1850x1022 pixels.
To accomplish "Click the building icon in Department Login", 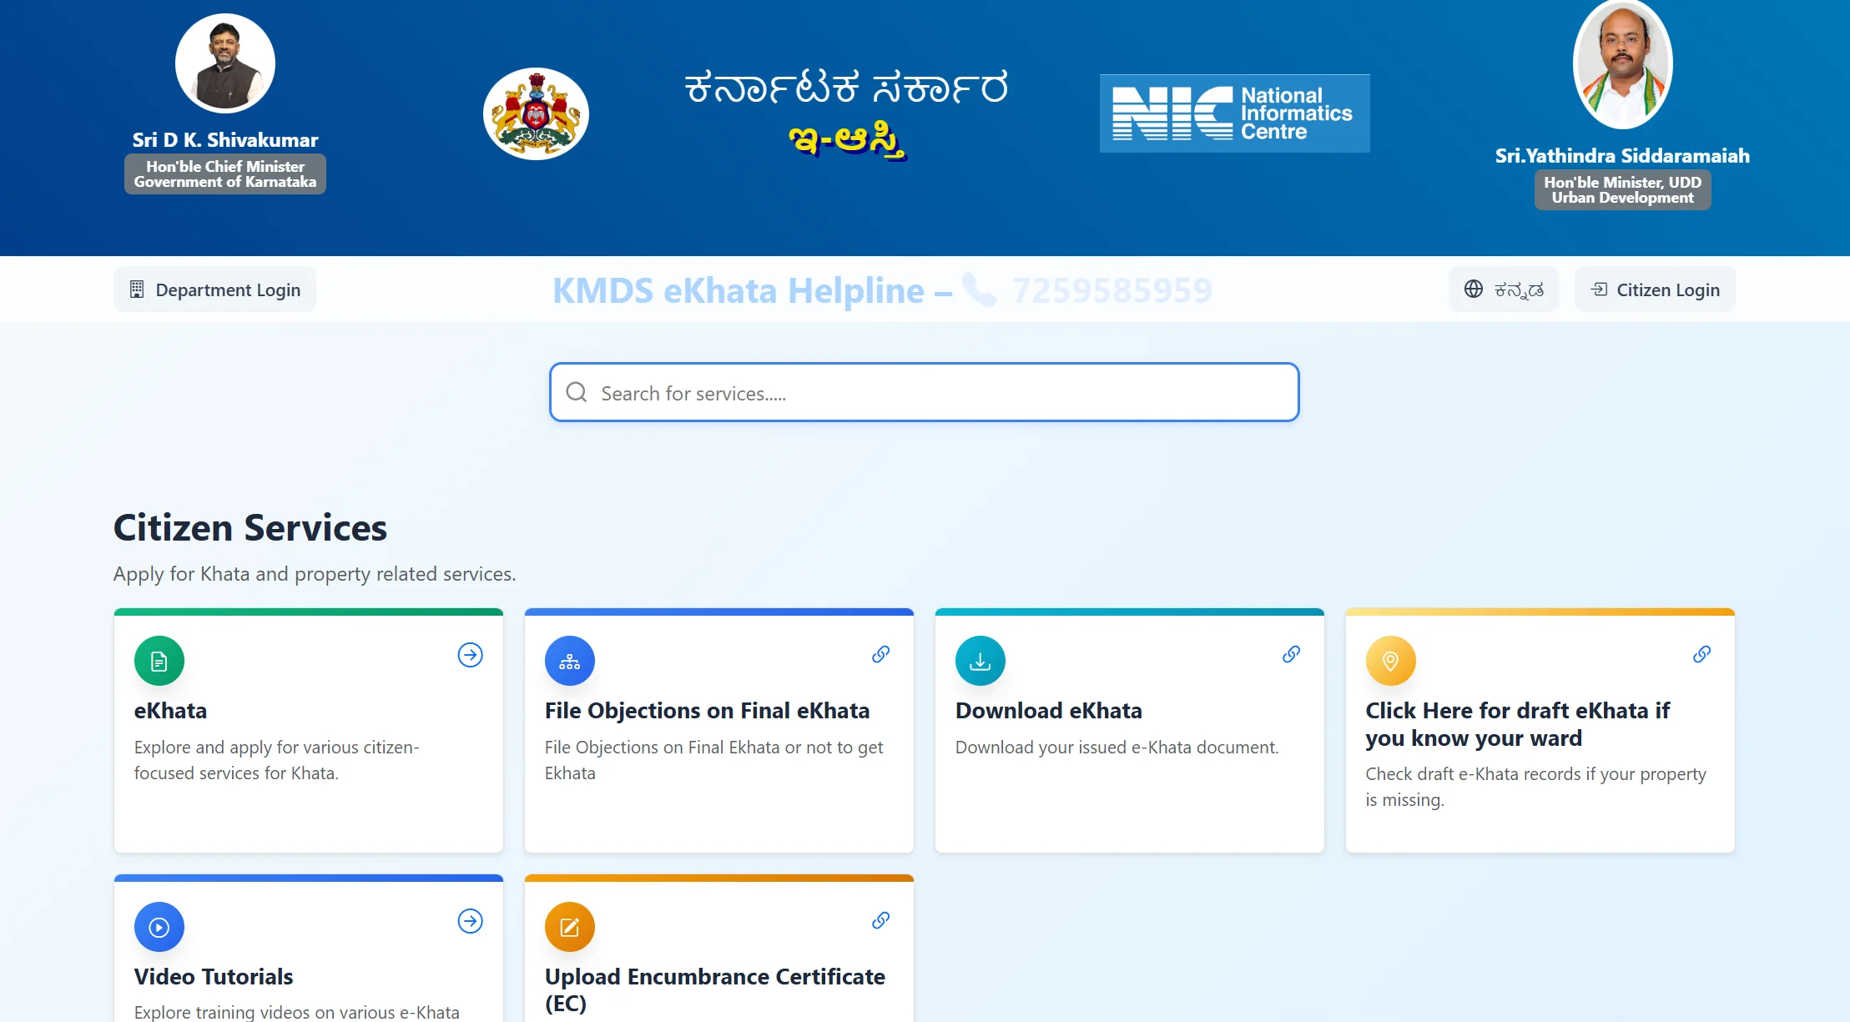I will [x=137, y=289].
